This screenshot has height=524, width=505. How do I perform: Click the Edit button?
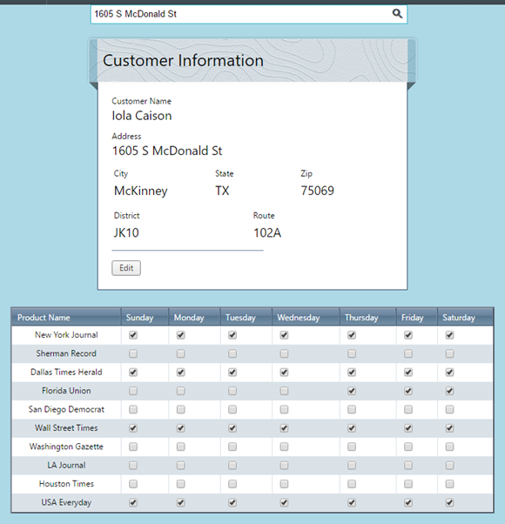pos(126,268)
